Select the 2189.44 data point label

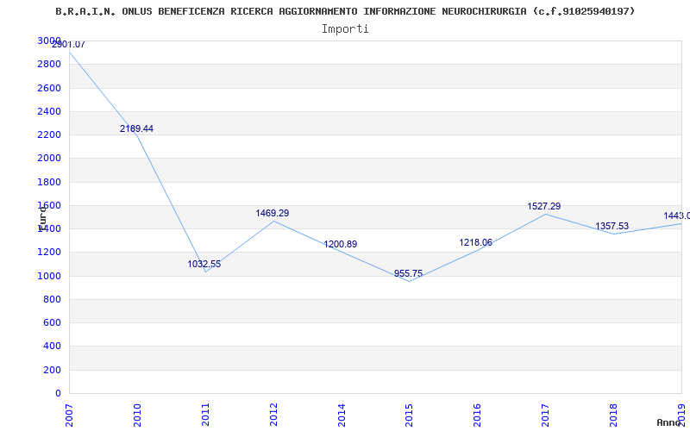tap(136, 128)
